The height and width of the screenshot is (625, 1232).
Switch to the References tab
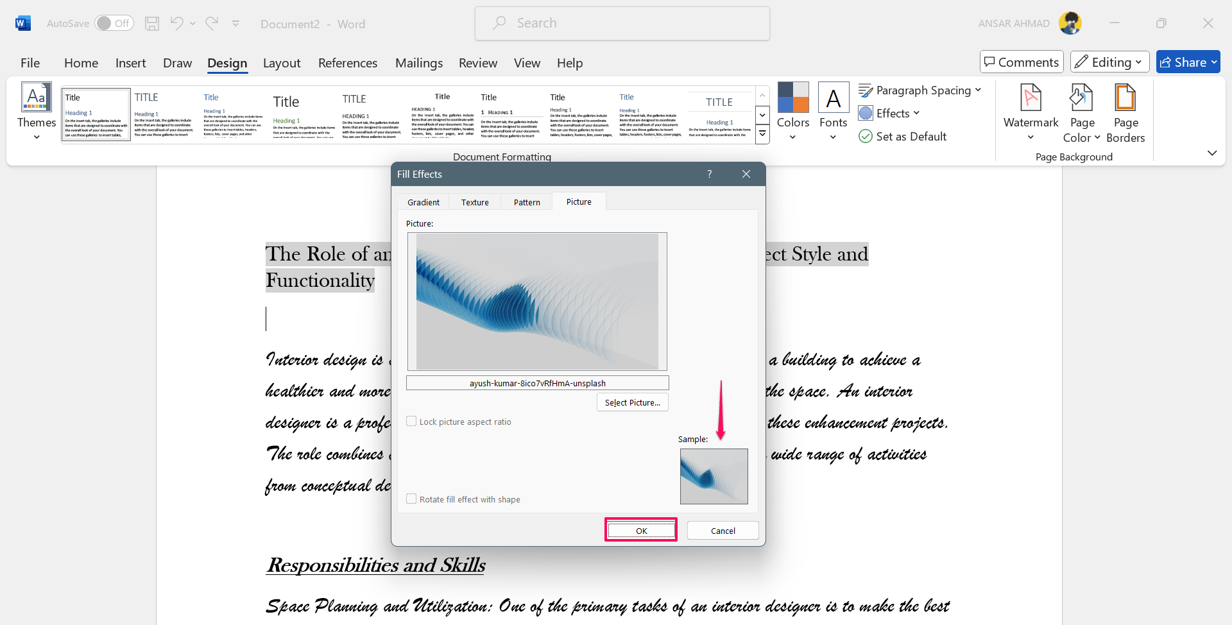coord(348,63)
